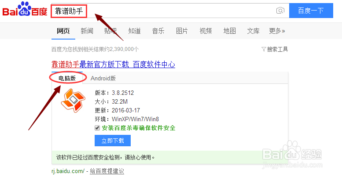Click result count text 2,390,000个
The height and width of the screenshot is (177, 342).
(124, 50)
